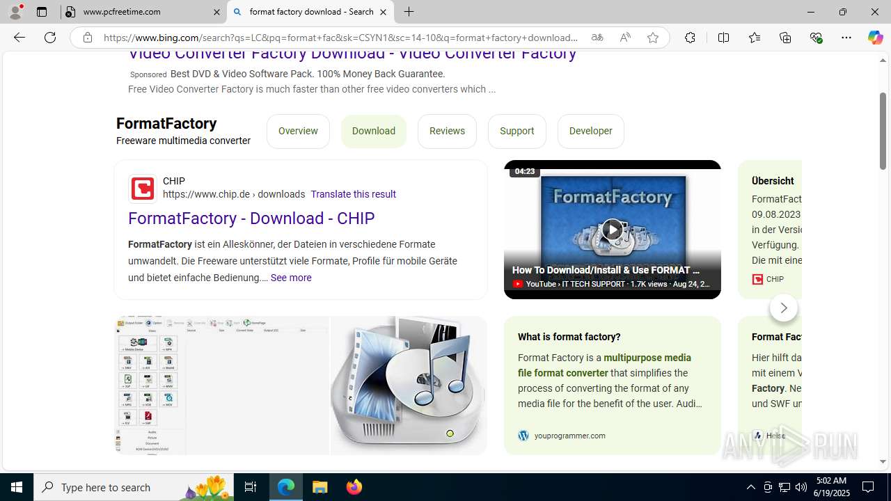
Task: Click the address bar URL
Action: 340,38
